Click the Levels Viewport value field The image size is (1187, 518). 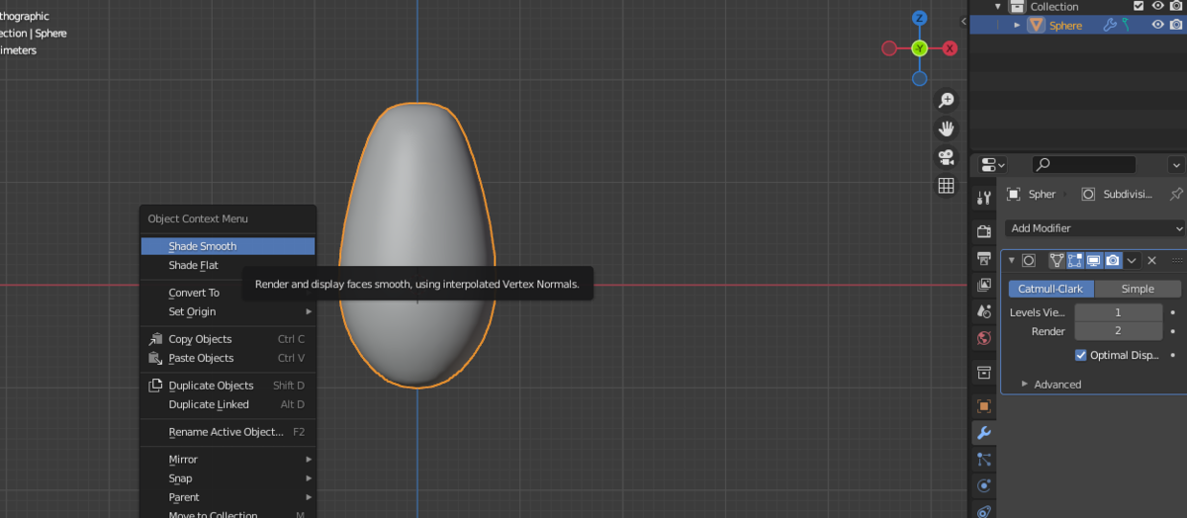[x=1118, y=312]
